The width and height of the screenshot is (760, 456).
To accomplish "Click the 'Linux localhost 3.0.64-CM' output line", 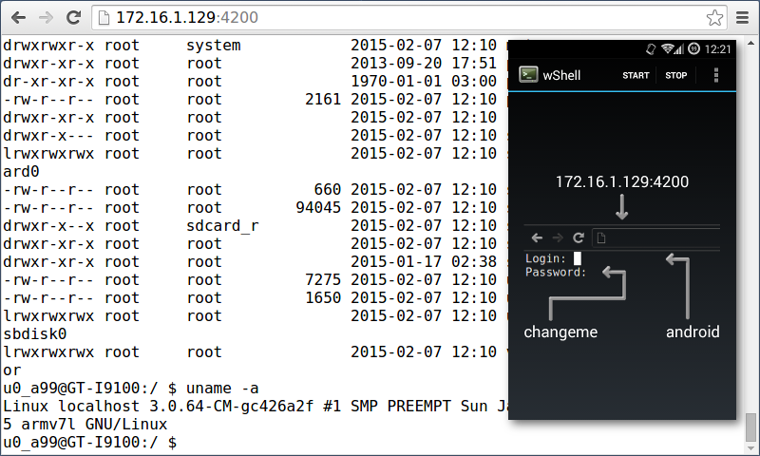I will pyautogui.click(x=255, y=406).
